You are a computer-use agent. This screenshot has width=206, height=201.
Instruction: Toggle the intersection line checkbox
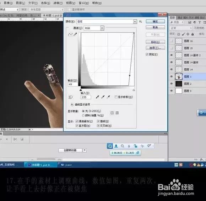point(98,126)
